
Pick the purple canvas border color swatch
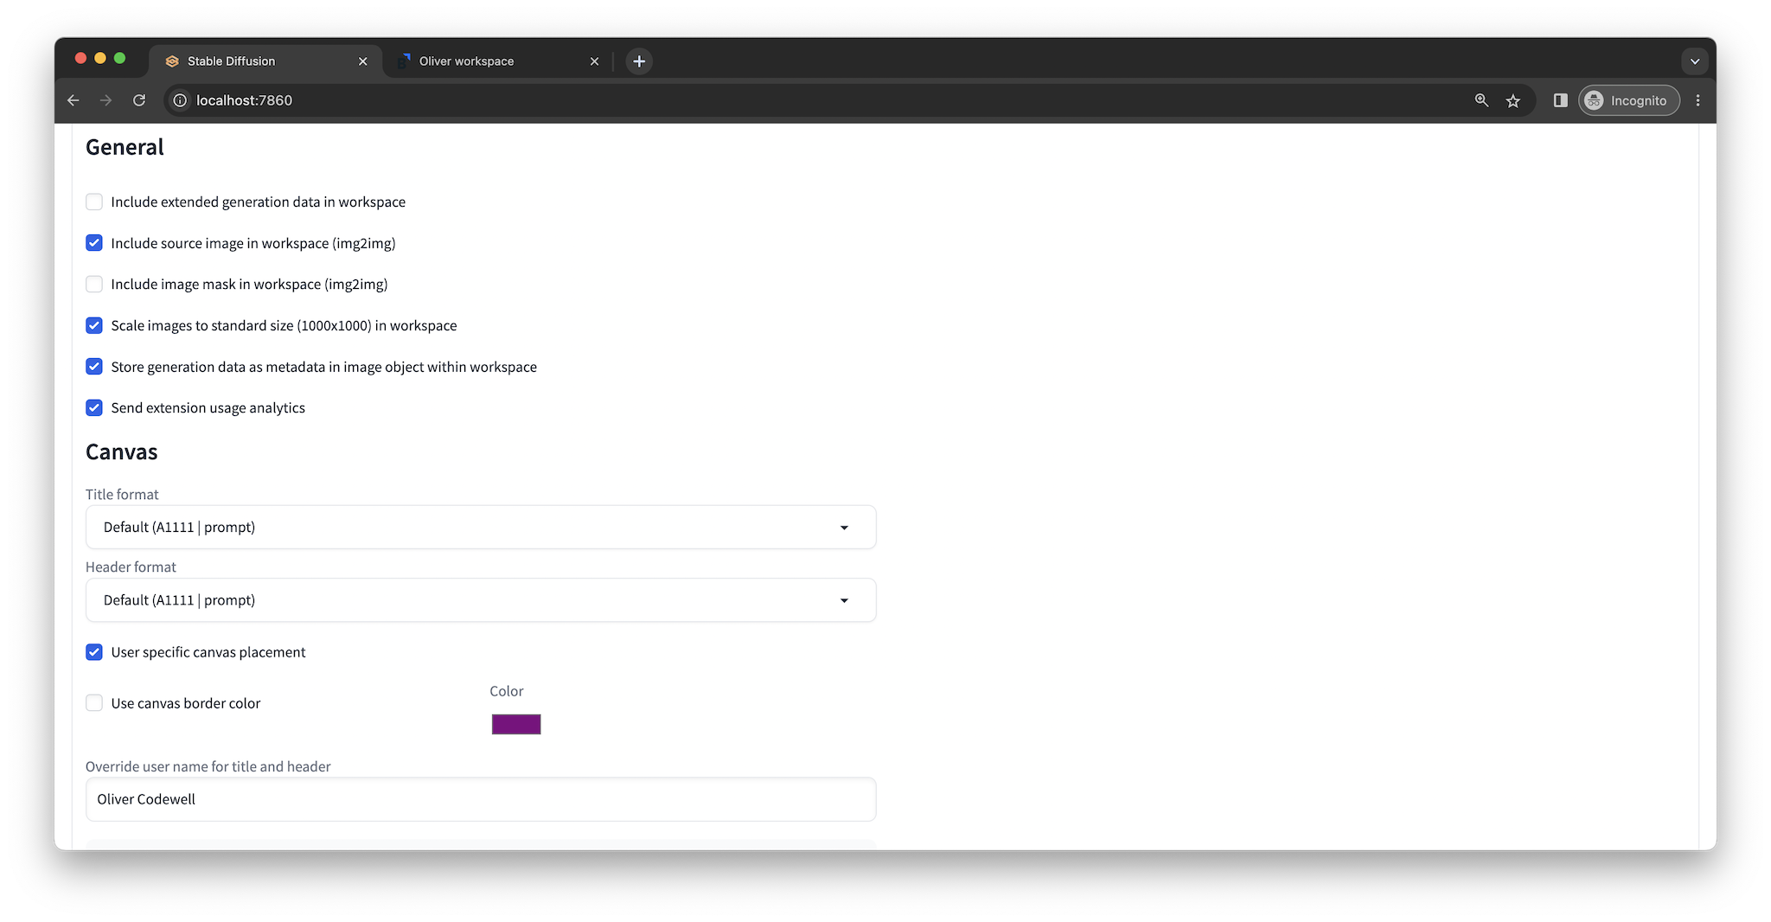[516, 724]
